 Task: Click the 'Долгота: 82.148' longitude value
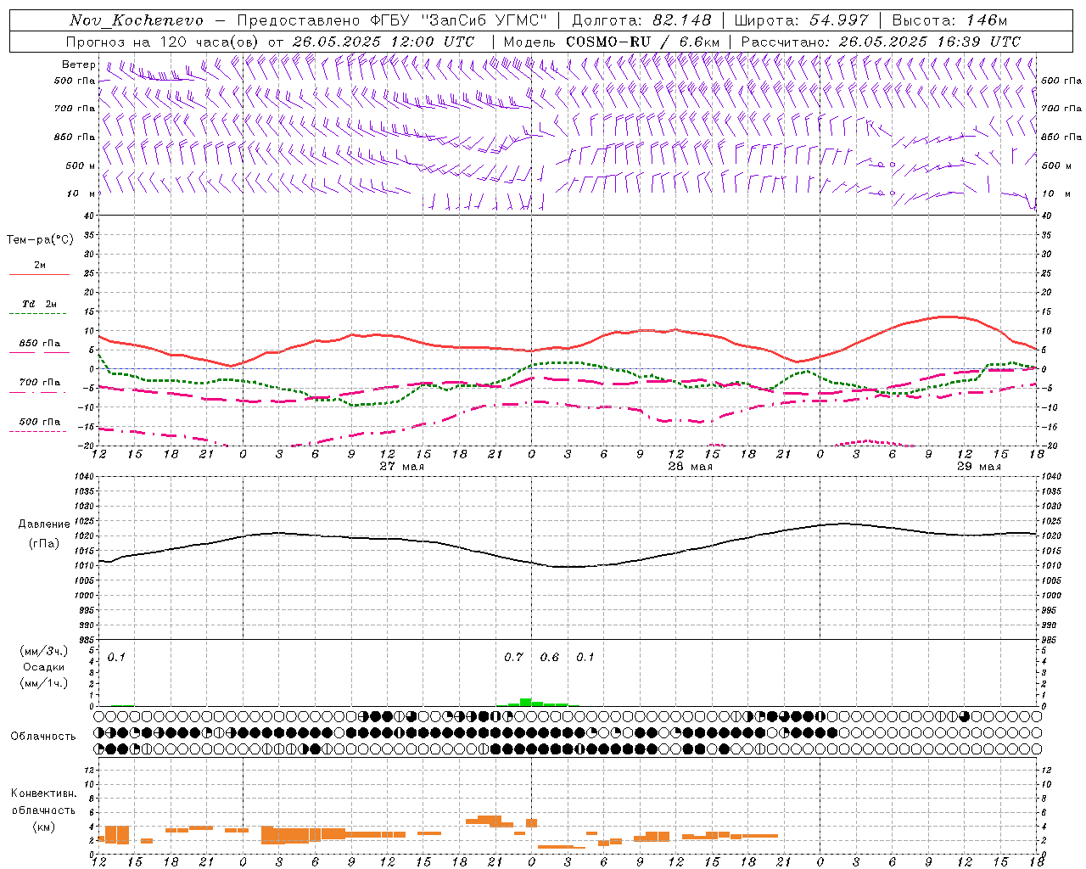click(x=641, y=20)
